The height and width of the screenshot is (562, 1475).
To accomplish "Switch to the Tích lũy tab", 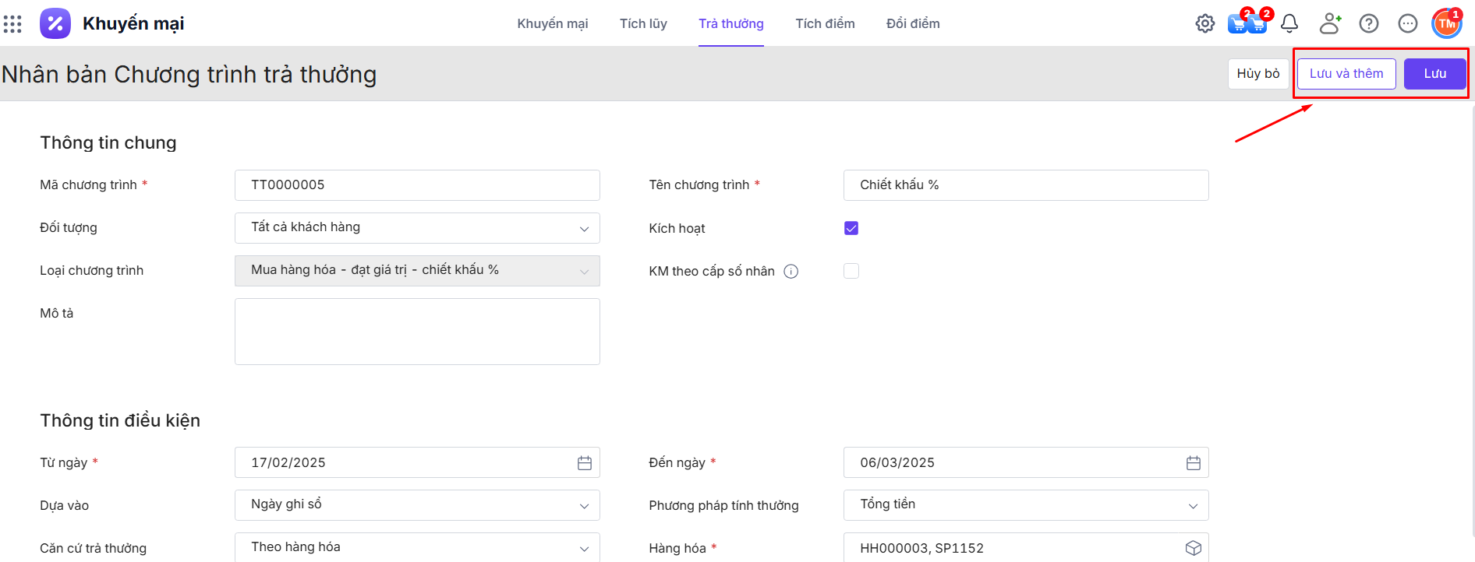I will point(643,23).
